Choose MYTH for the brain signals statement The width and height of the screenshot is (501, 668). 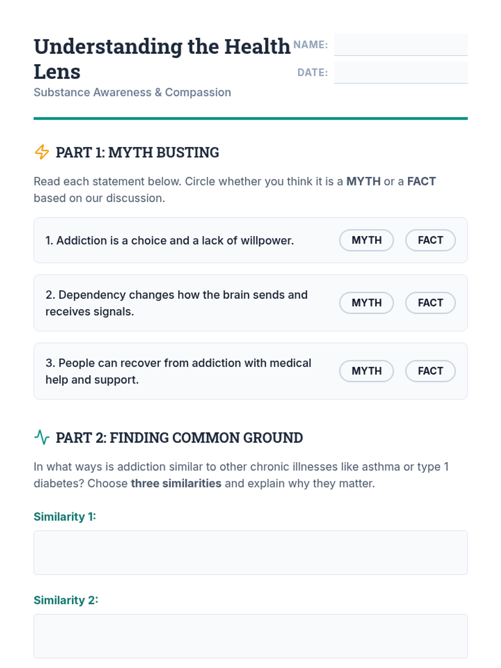pos(366,303)
